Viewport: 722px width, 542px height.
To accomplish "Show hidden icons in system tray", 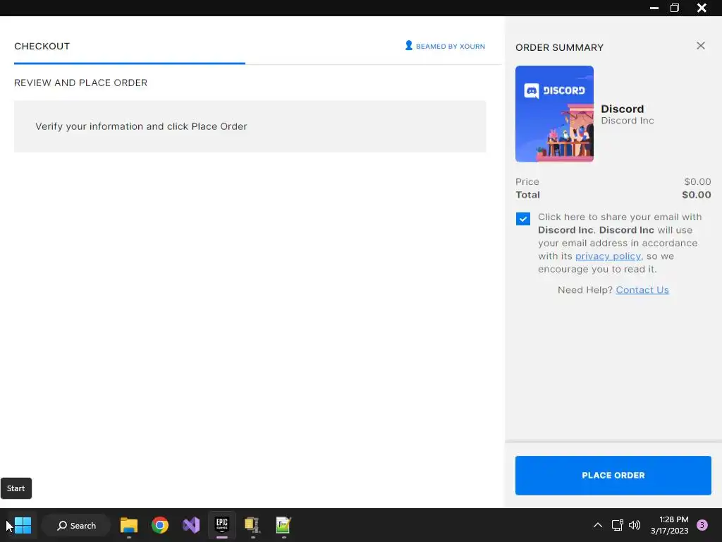I will [x=598, y=525].
